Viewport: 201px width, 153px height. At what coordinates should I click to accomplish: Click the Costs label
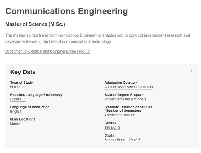109,135
